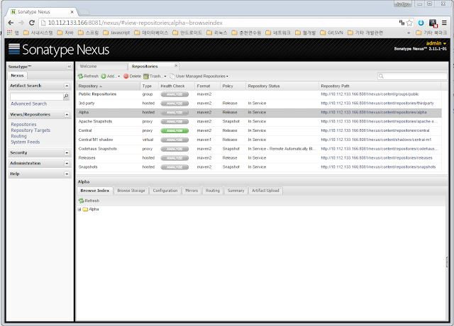Expand the Help section
Screen dimensions: 454x326
67,174
